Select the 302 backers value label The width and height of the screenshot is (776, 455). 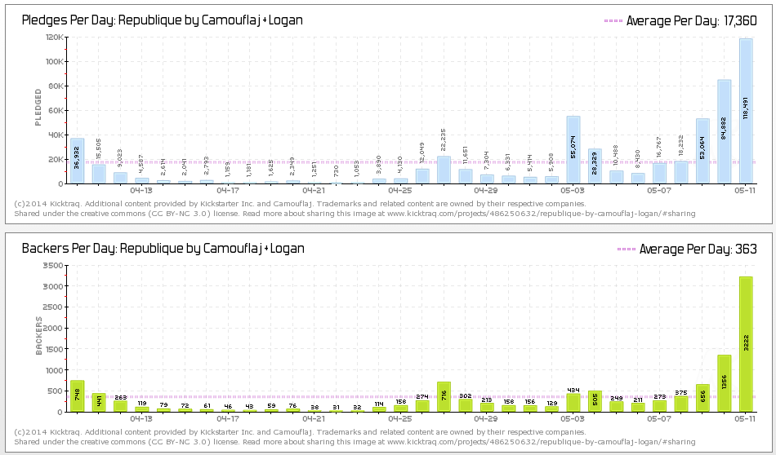point(466,395)
